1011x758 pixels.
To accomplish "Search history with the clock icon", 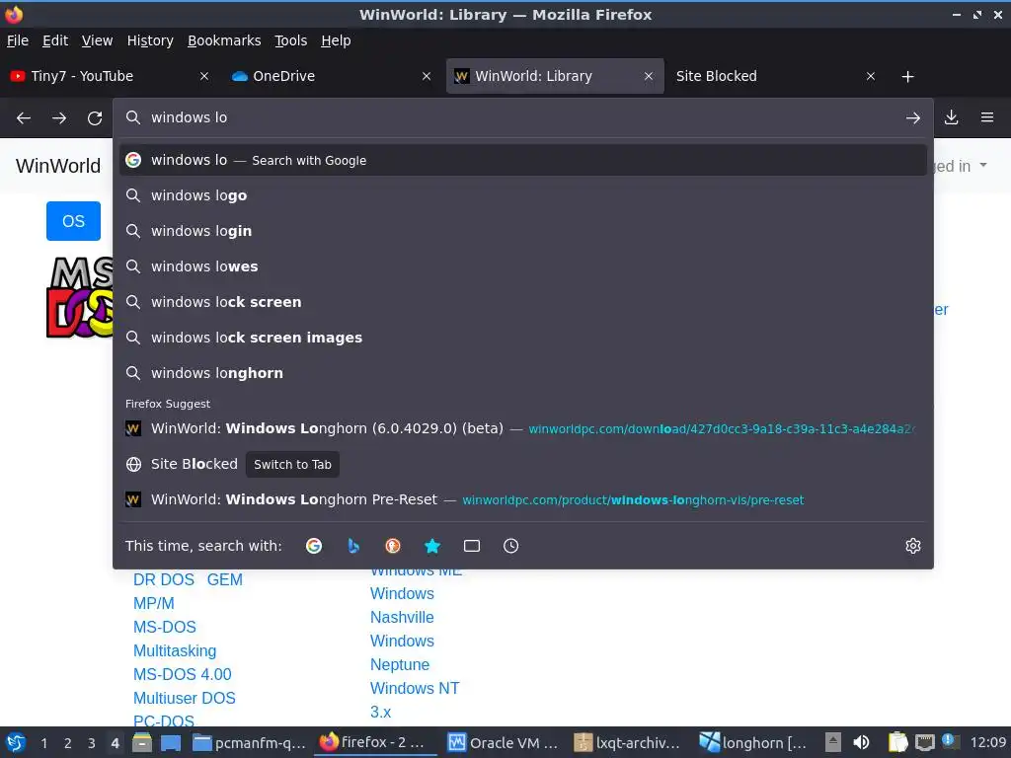I will pos(510,546).
